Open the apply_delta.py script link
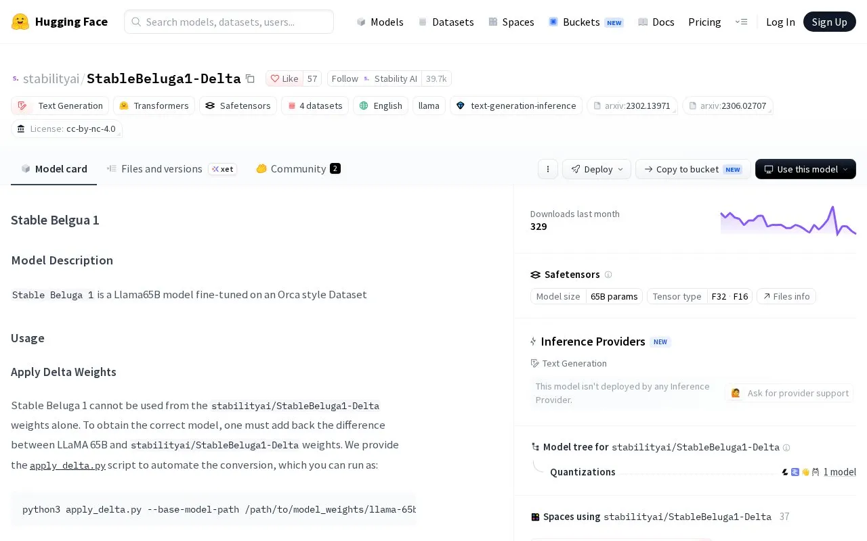Image resolution: width=867 pixels, height=541 pixels. click(68, 465)
